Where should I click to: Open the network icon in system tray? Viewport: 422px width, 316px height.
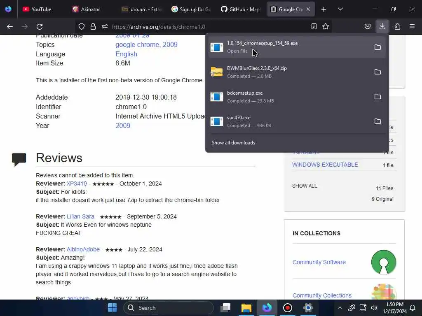pos(363,308)
